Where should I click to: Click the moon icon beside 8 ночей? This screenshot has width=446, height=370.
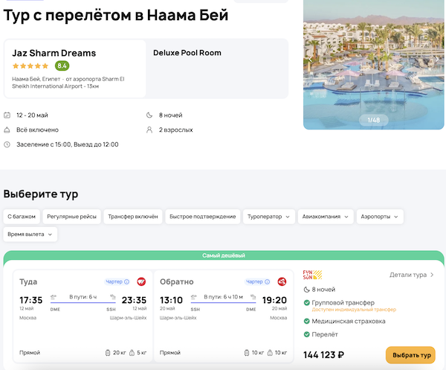(151, 115)
